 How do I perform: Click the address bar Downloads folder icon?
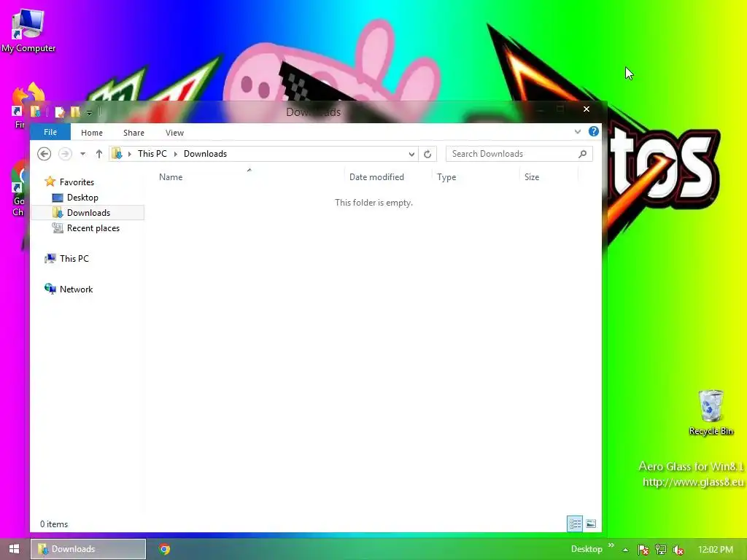tap(117, 153)
